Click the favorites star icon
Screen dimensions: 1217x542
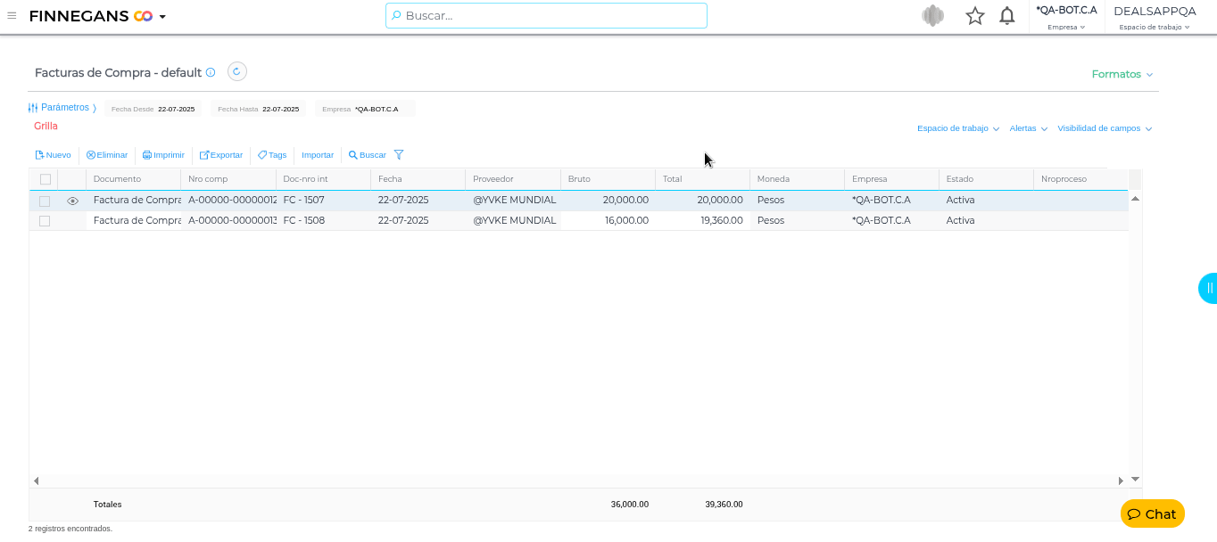tap(975, 16)
